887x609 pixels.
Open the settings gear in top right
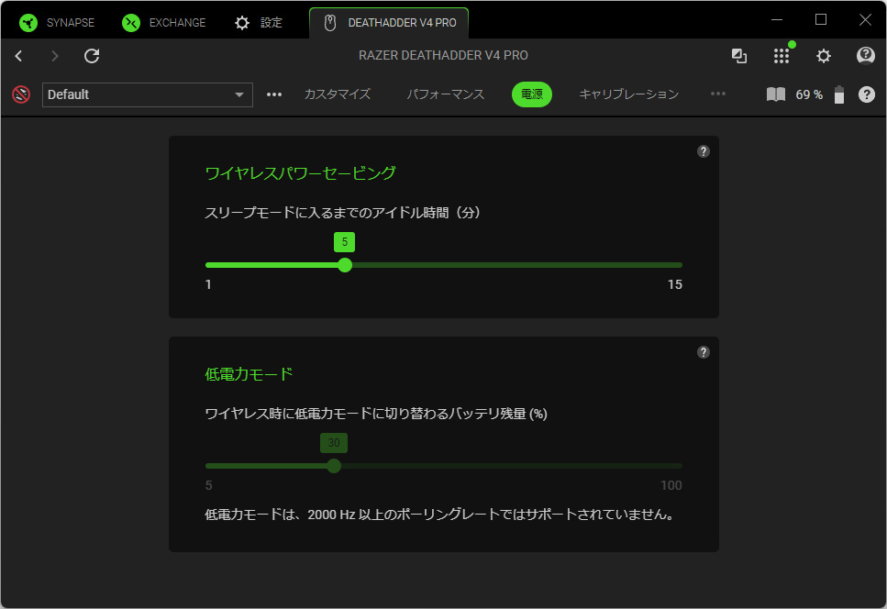coord(824,56)
